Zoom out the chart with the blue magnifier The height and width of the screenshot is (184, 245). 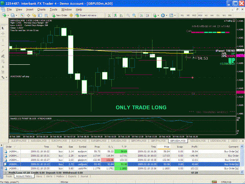134,15
